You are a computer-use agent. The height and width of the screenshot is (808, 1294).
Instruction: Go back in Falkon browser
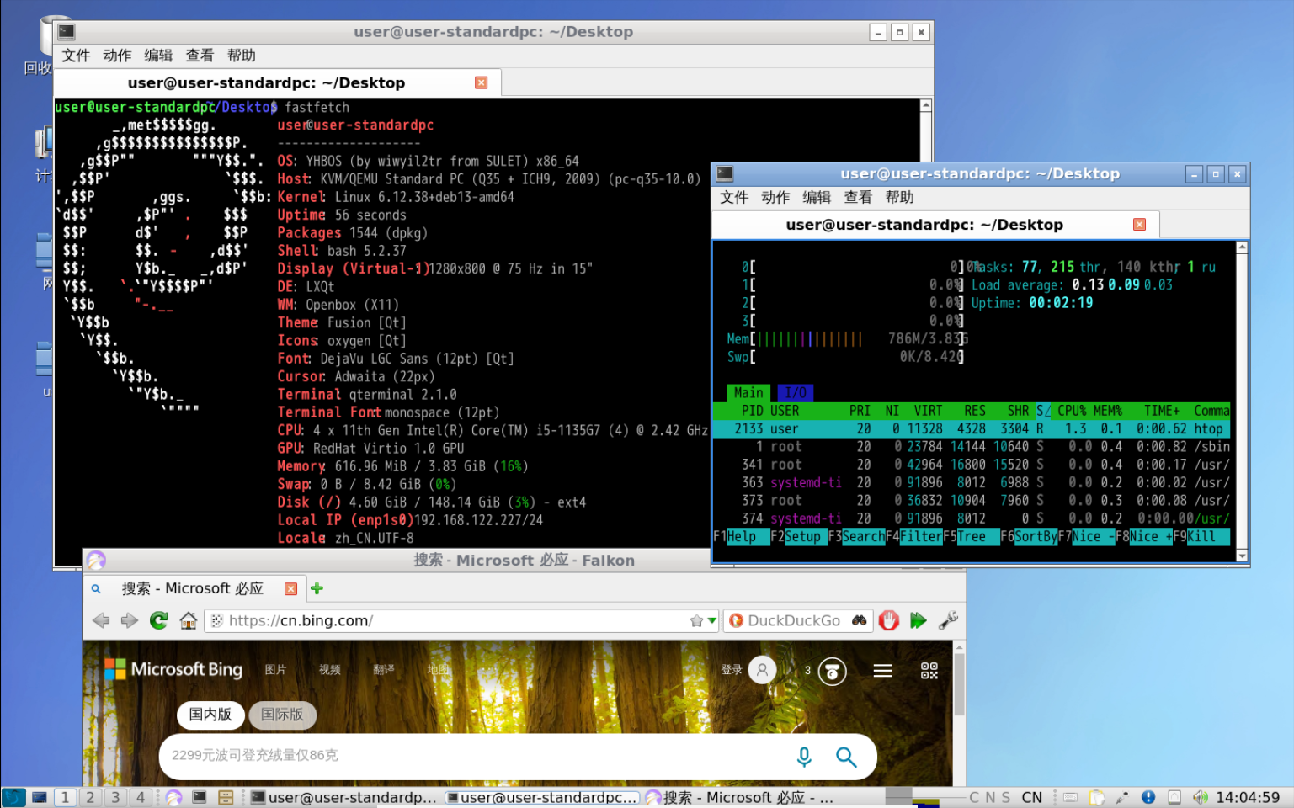[101, 620]
